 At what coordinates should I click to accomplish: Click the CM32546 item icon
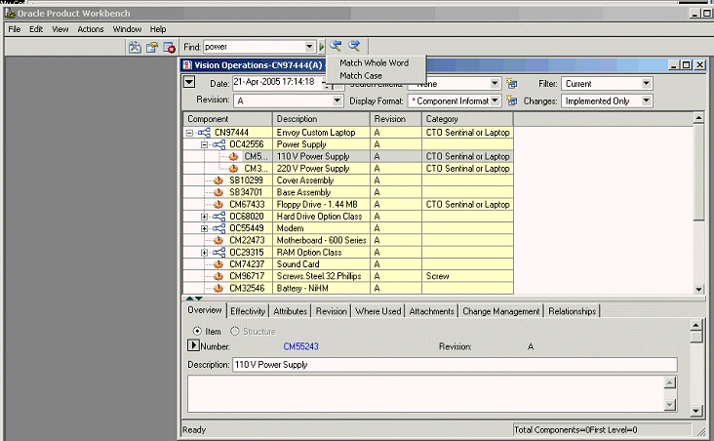(218, 289)
